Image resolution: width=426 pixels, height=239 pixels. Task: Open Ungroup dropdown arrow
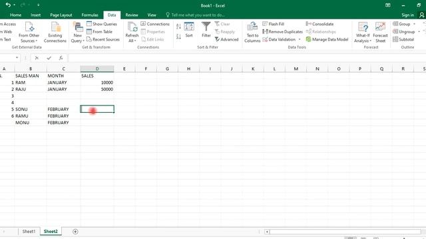(x=419, y=32)
